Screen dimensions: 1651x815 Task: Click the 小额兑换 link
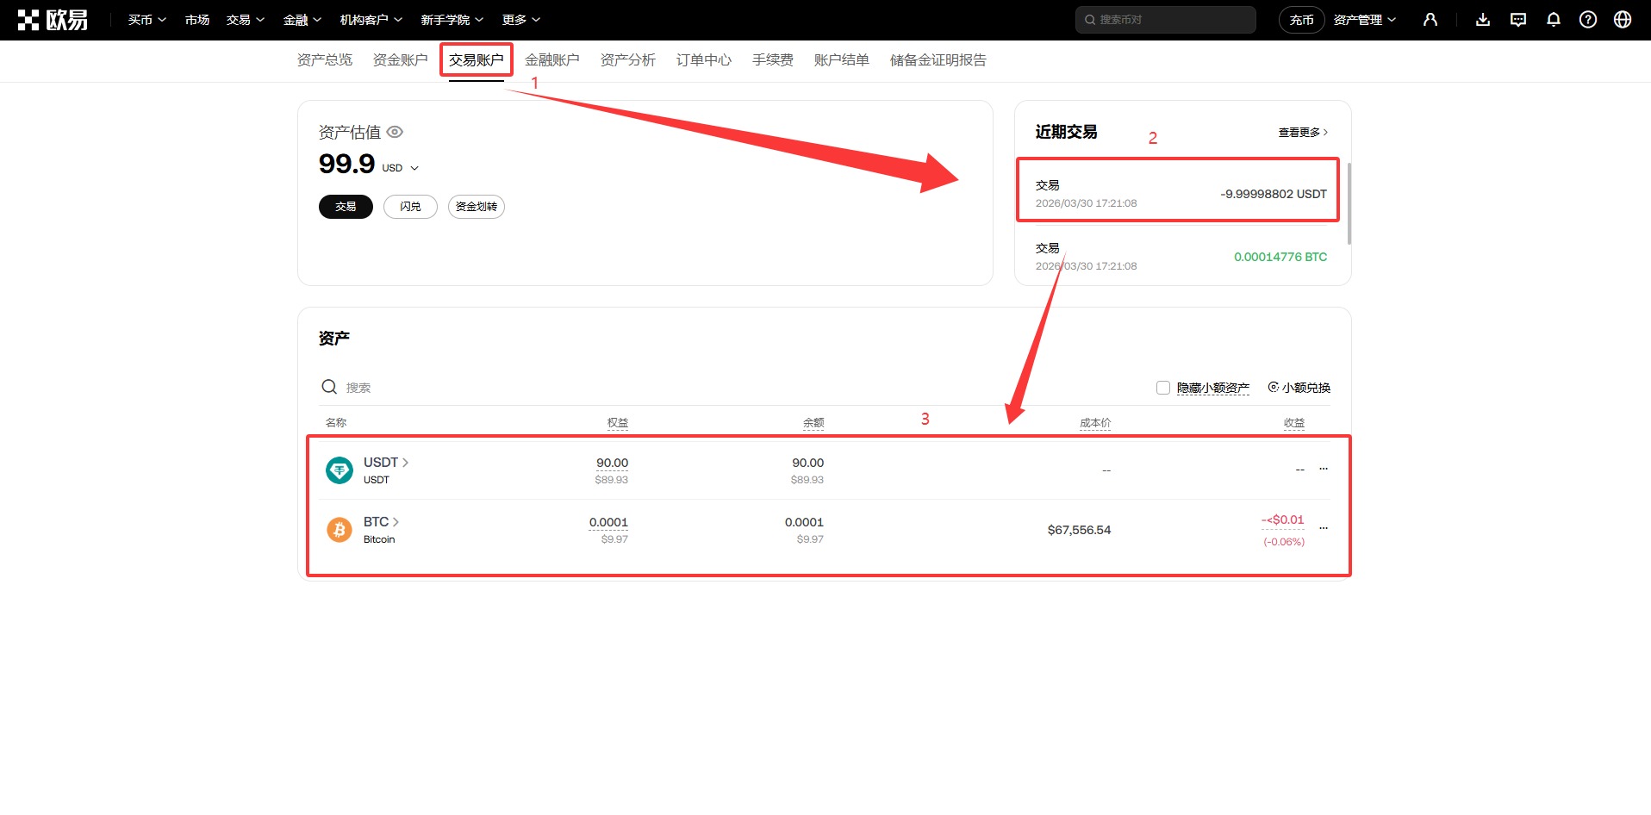1299,388
